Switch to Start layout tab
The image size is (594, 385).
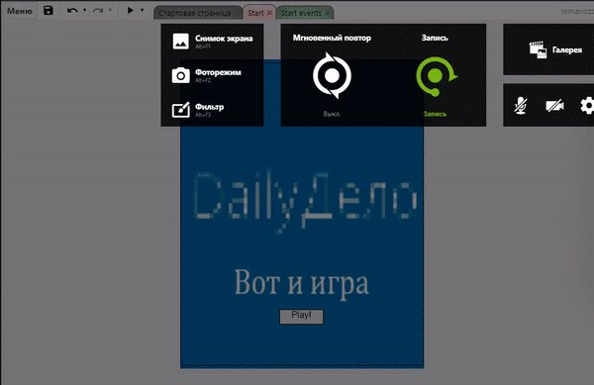(x=255, y=13)
